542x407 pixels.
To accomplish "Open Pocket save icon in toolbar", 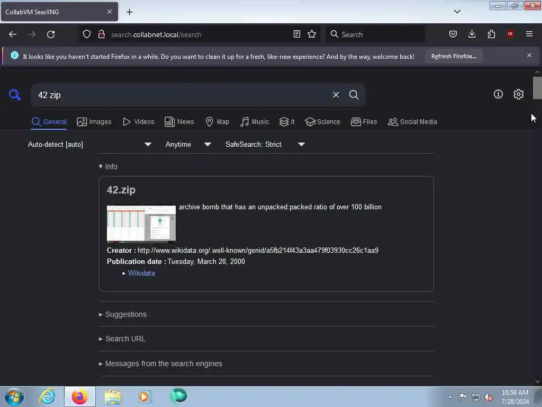I will coord(453,34).
